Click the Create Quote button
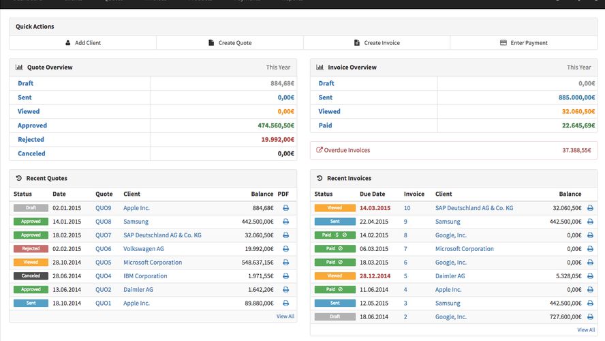This screenshot has width=605, height=341. [230, 43]
